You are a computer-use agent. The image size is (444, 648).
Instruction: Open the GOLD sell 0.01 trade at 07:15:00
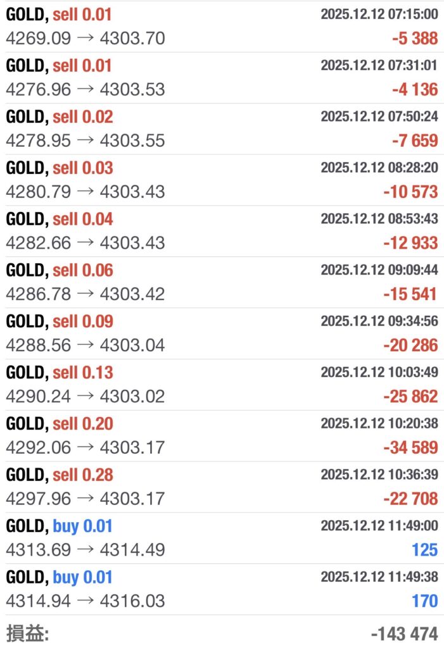222,26
